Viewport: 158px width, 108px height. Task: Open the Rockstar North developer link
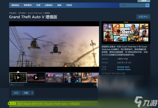click(x=123, y=67)
